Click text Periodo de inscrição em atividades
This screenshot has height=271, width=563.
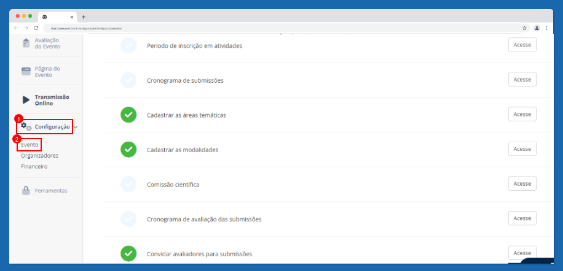point(194,46)
